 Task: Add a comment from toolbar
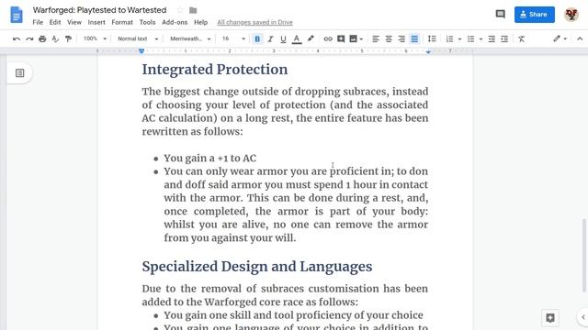click(x=341, y=38)
